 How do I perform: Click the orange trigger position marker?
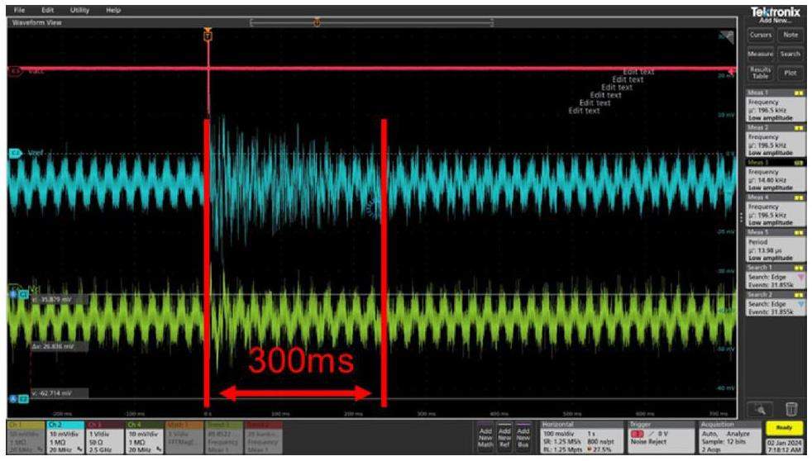pyautogui.click(x=208, y=36)
